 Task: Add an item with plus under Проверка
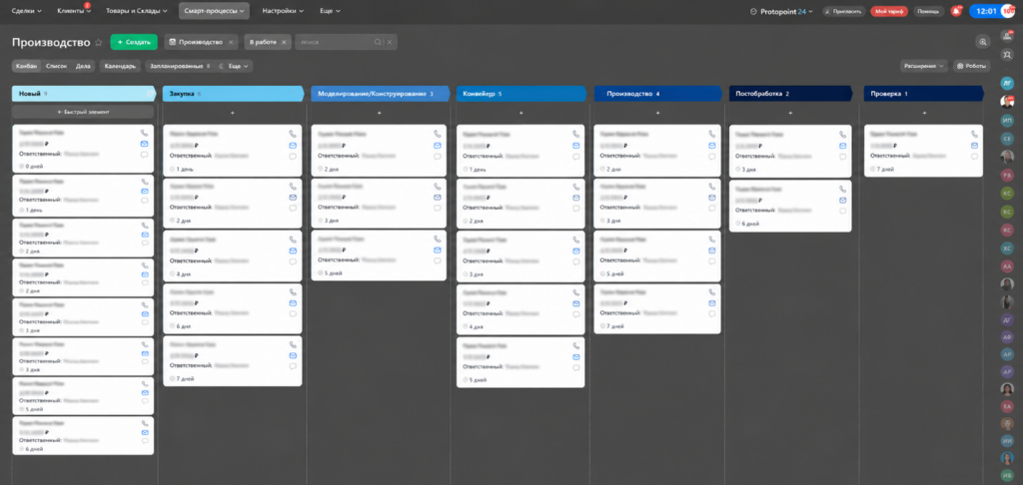(924, 113)
